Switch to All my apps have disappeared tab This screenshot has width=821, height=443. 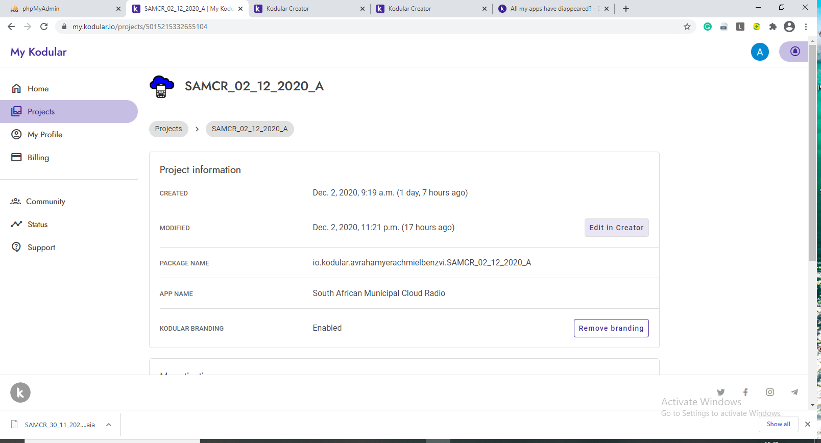coord(553,9)
